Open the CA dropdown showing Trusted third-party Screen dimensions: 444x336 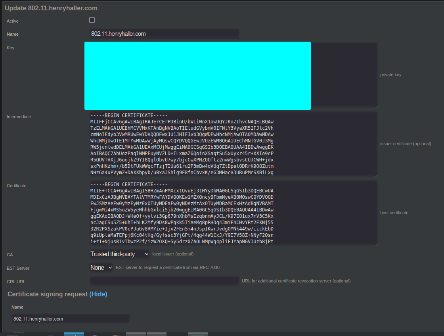click(120, 254)
